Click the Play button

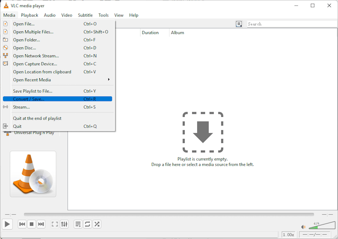[7, 224]
